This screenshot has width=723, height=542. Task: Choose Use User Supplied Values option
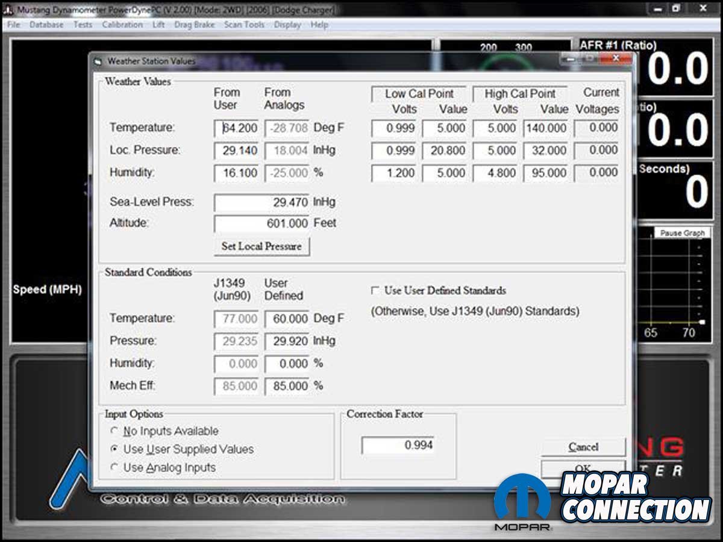114,449
